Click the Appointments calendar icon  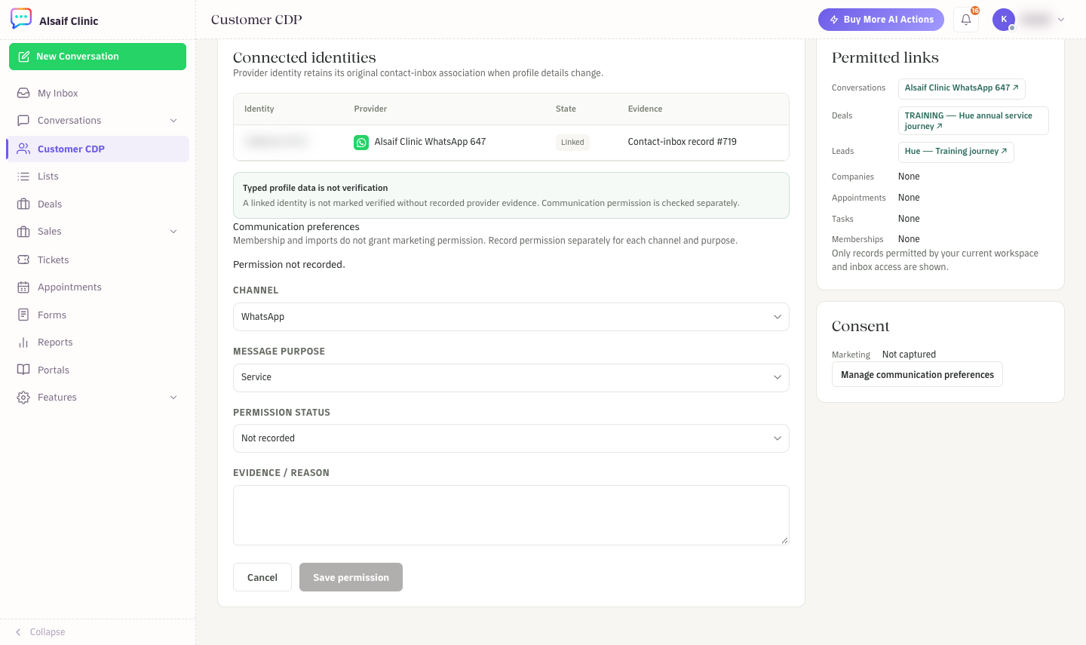(x=23, y=287)
